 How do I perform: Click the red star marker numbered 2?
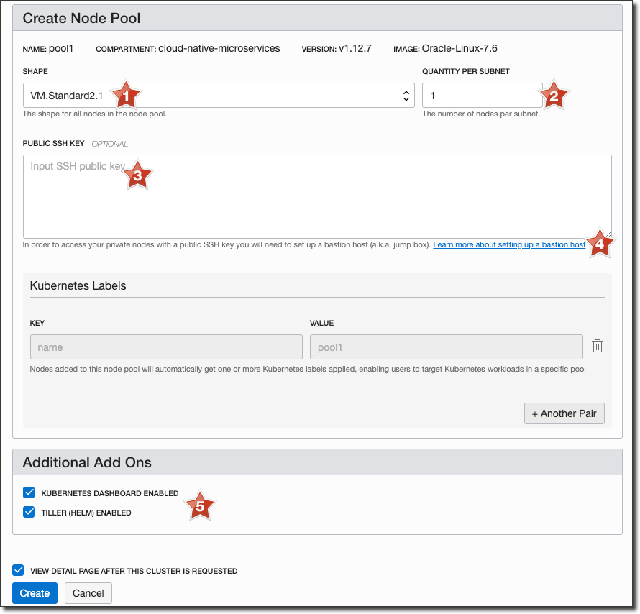(x=553, y=94)
